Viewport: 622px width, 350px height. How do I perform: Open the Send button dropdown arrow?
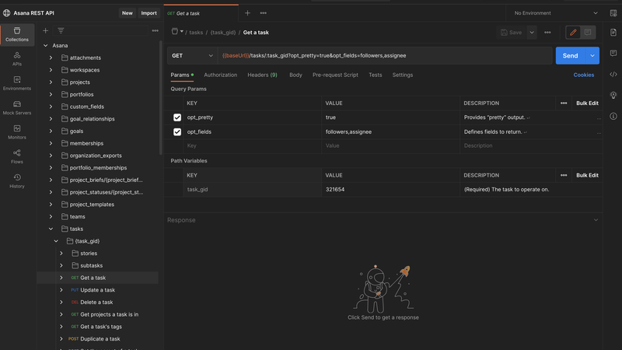pos(592,55)
